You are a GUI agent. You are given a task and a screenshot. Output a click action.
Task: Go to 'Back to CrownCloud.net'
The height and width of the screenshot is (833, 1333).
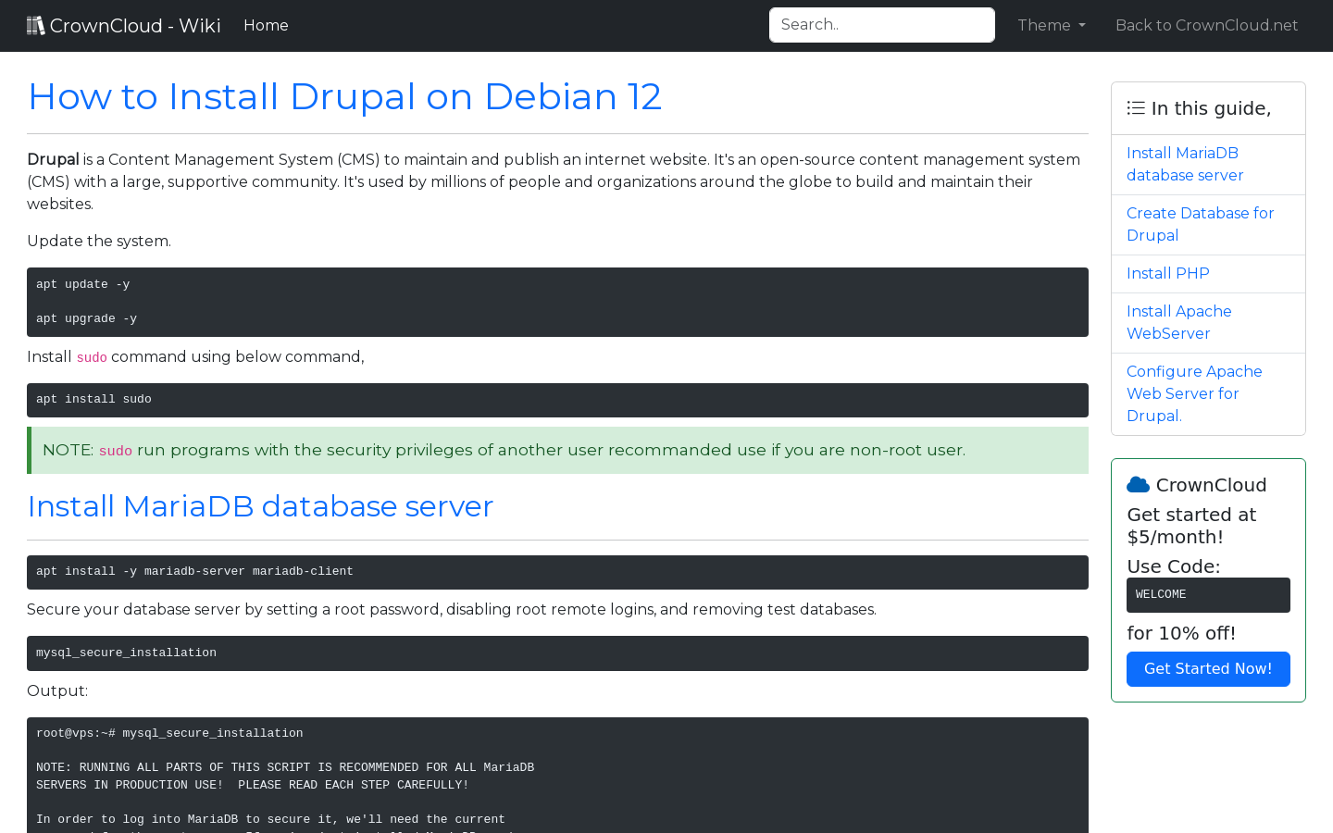1206,25
